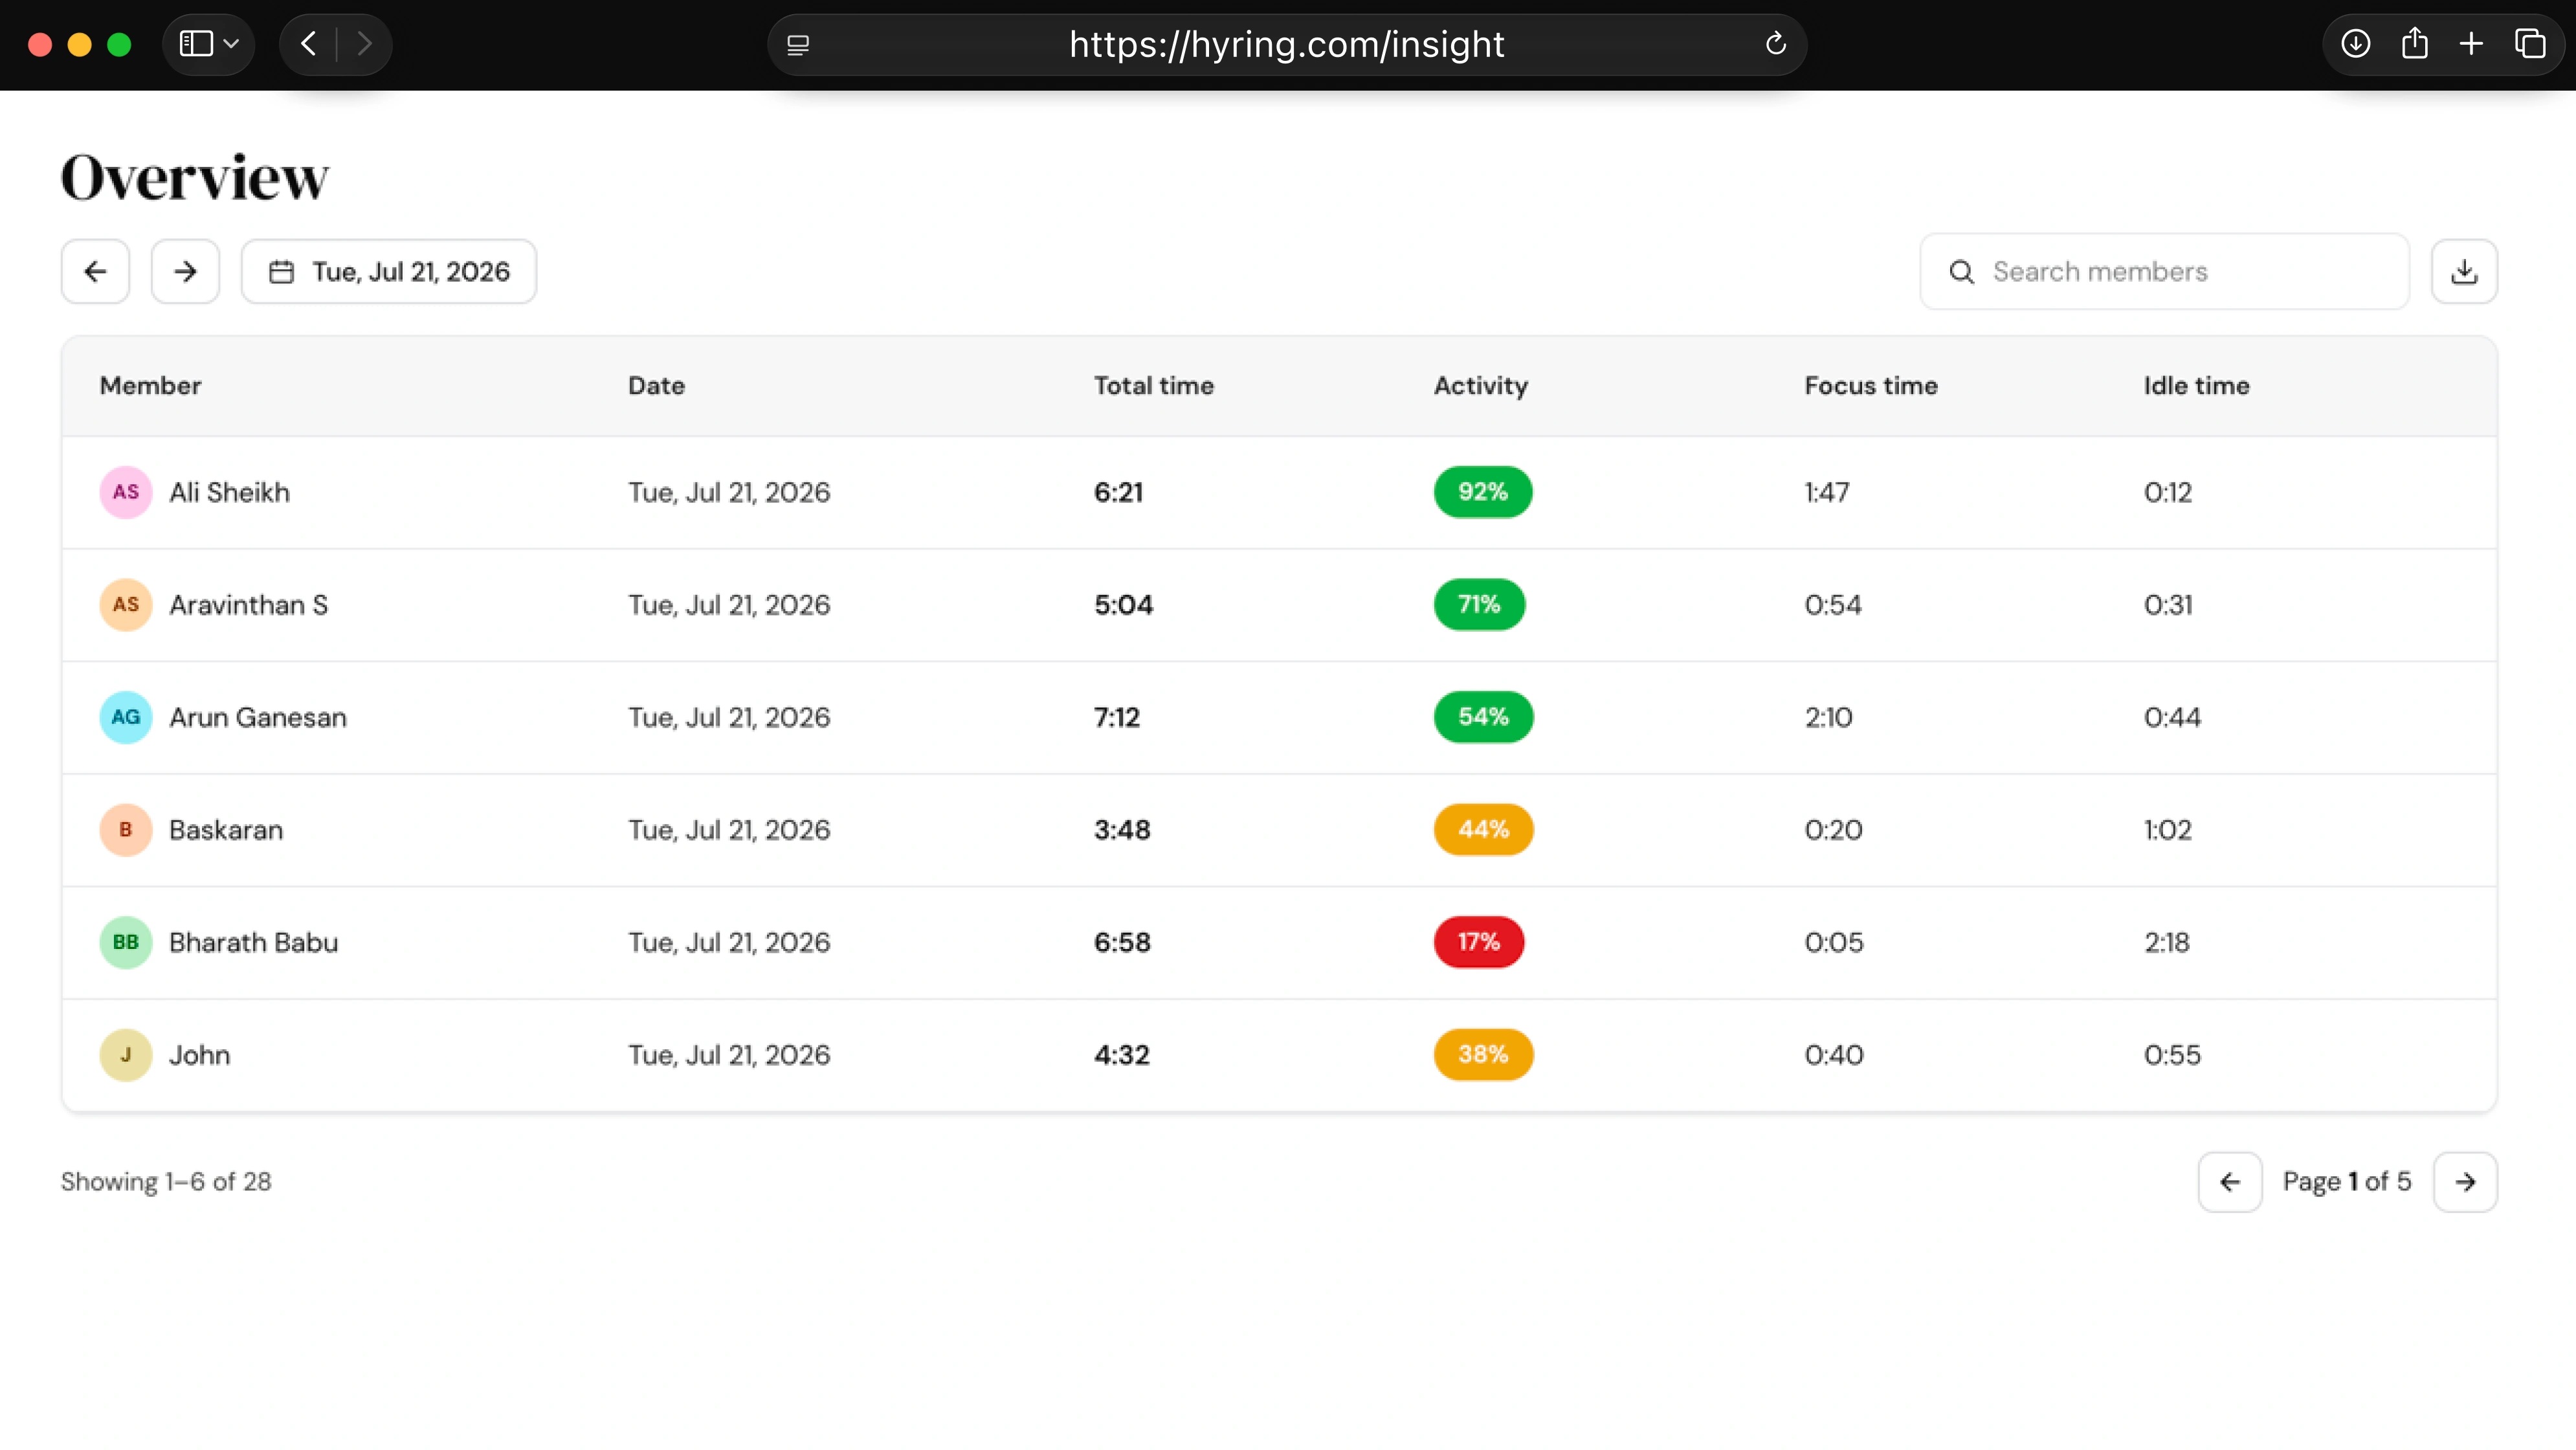The height and width of the screenshot is (1450, 2576).
Task: Select idle time 2:18
Action: click(x=2166, y=942)
